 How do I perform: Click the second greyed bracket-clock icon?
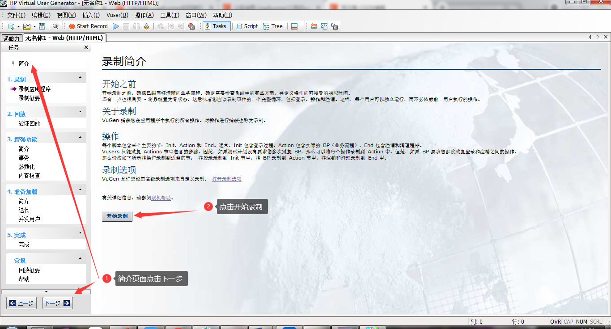tap(181, 26)
